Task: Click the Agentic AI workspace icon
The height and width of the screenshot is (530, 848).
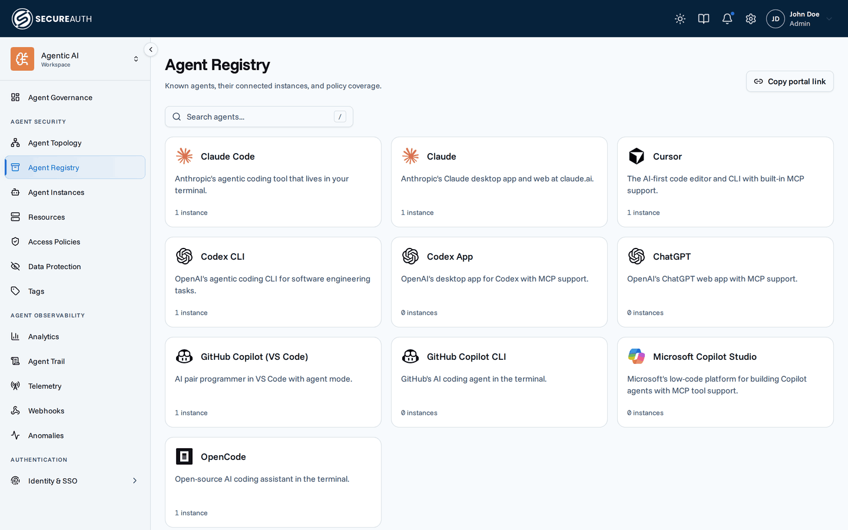Action: 22,59
